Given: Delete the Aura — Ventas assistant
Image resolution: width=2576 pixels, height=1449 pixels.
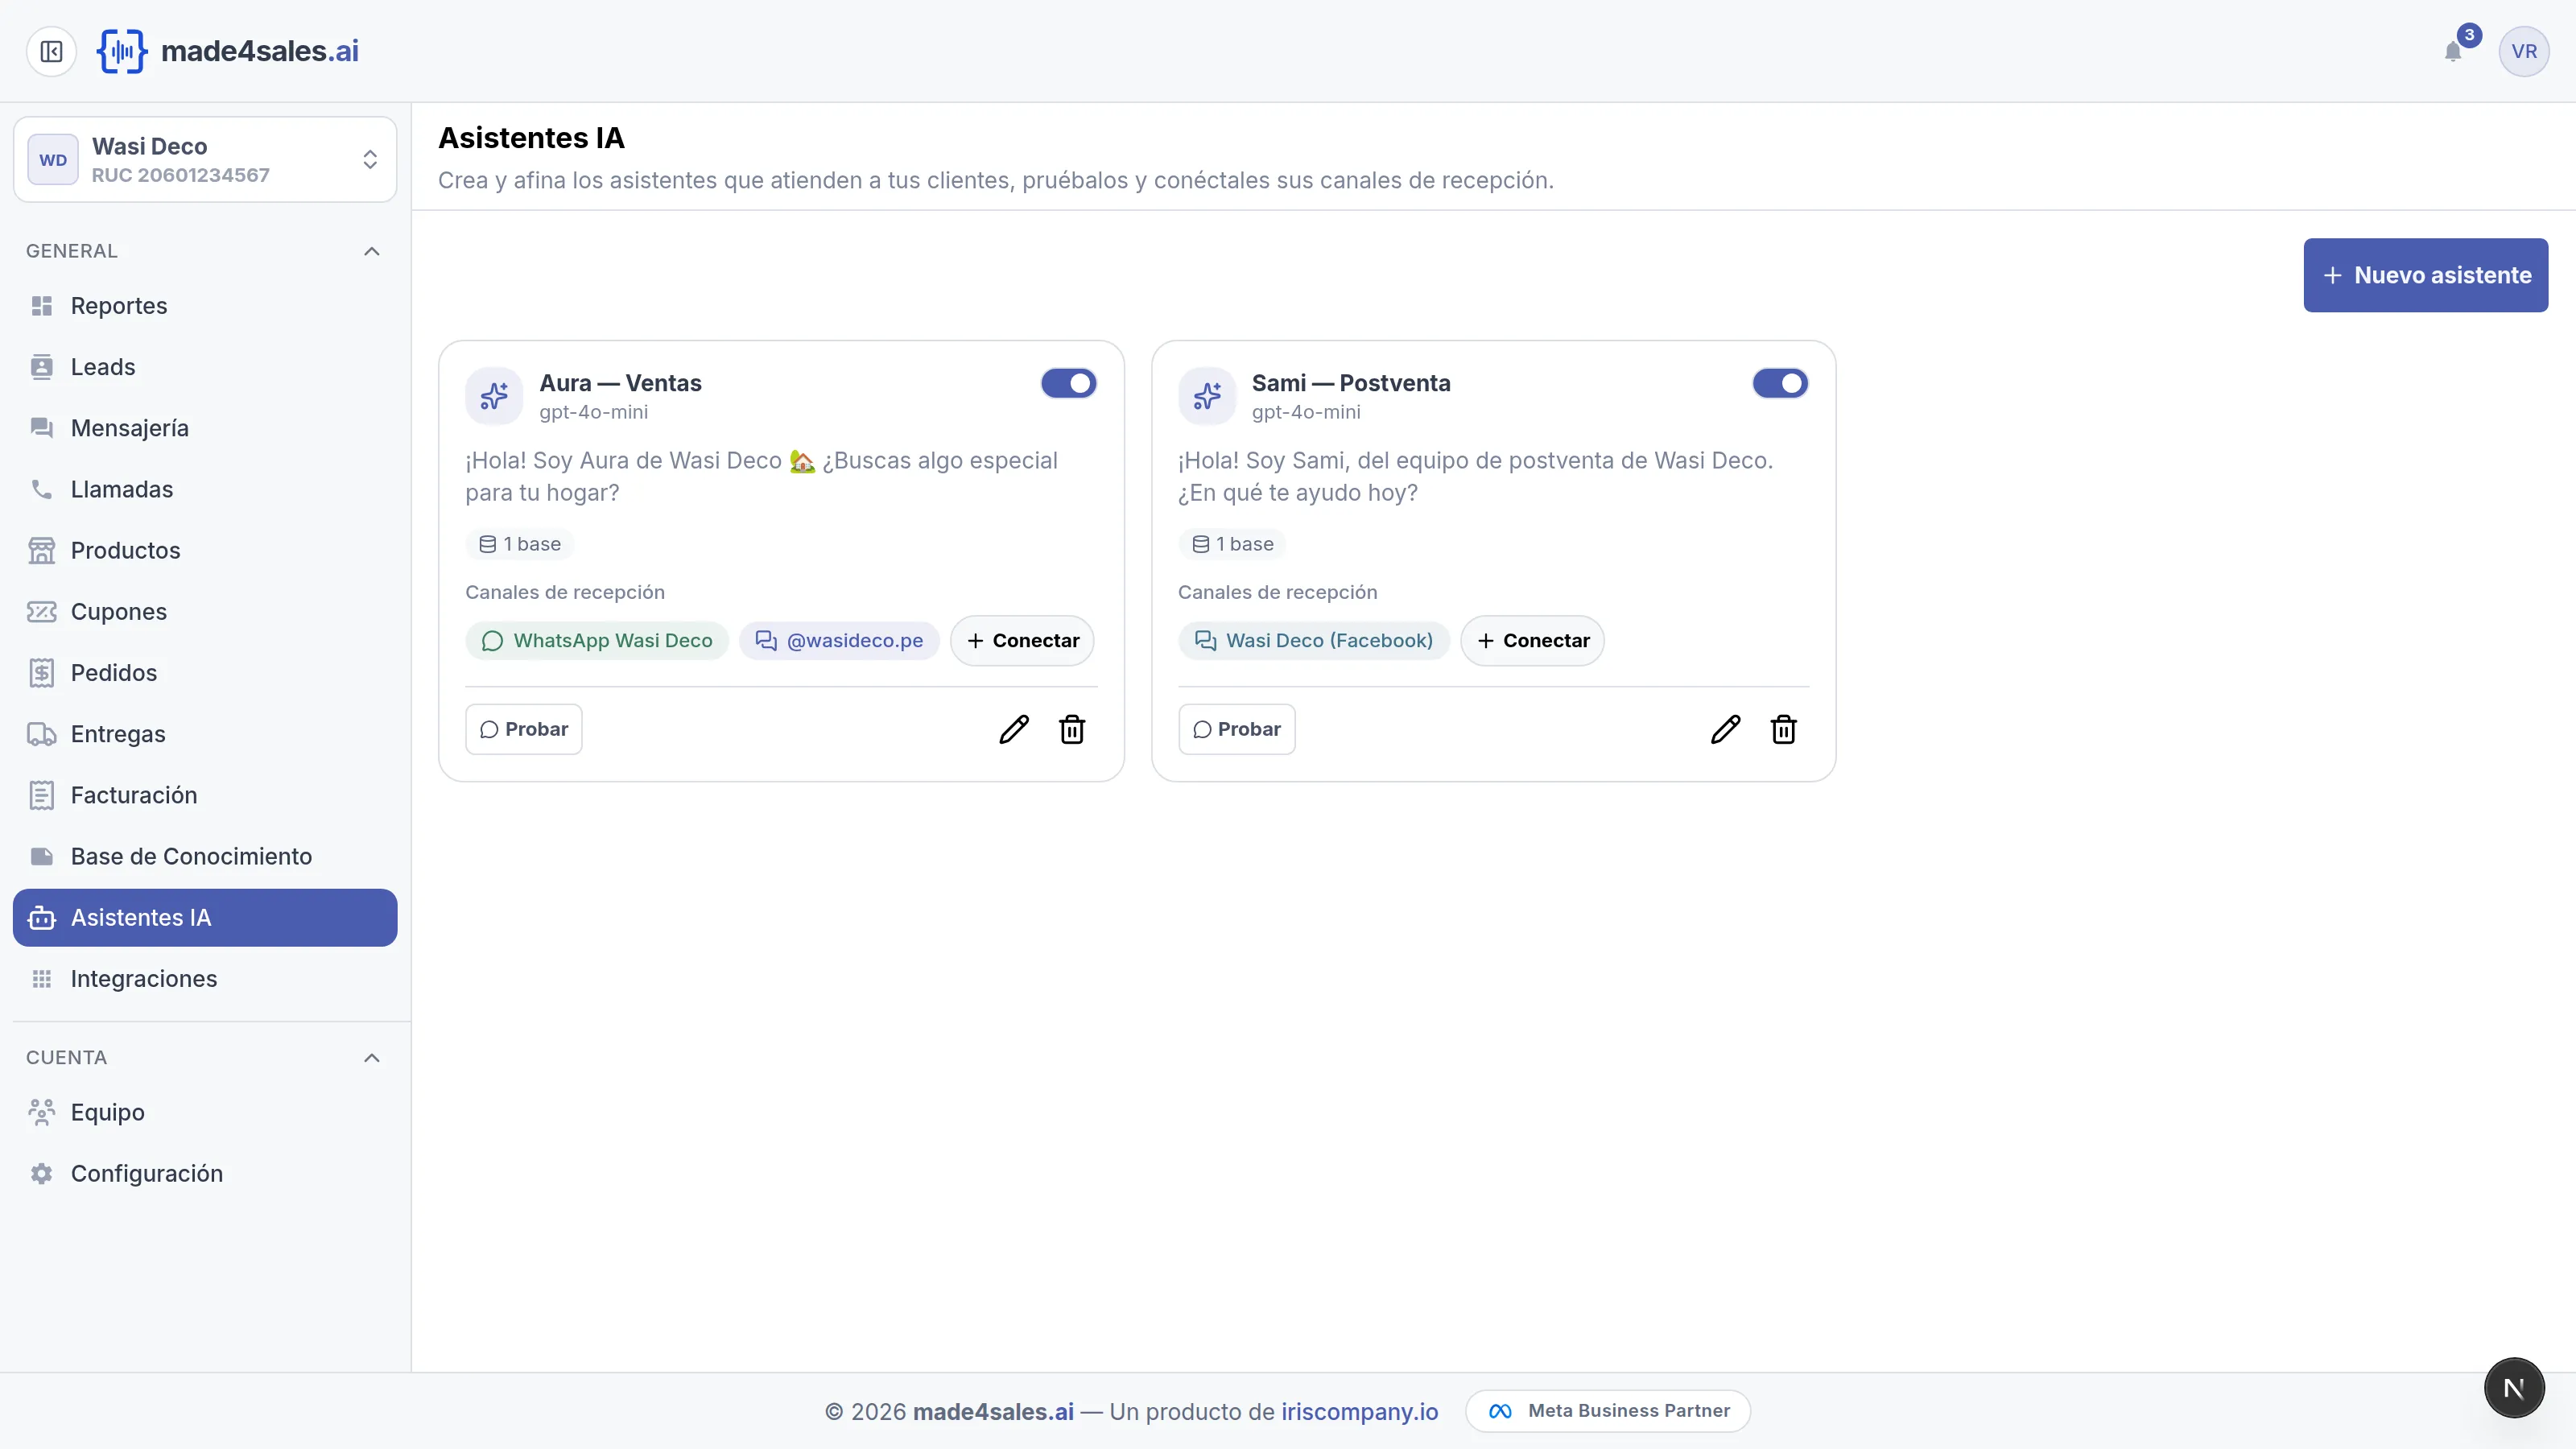Looking at the screenshot, I should [1072, 729].
